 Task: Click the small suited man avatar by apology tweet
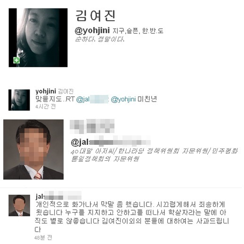click(x=19, y=205)
